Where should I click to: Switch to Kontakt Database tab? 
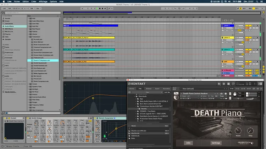(149, 89)
